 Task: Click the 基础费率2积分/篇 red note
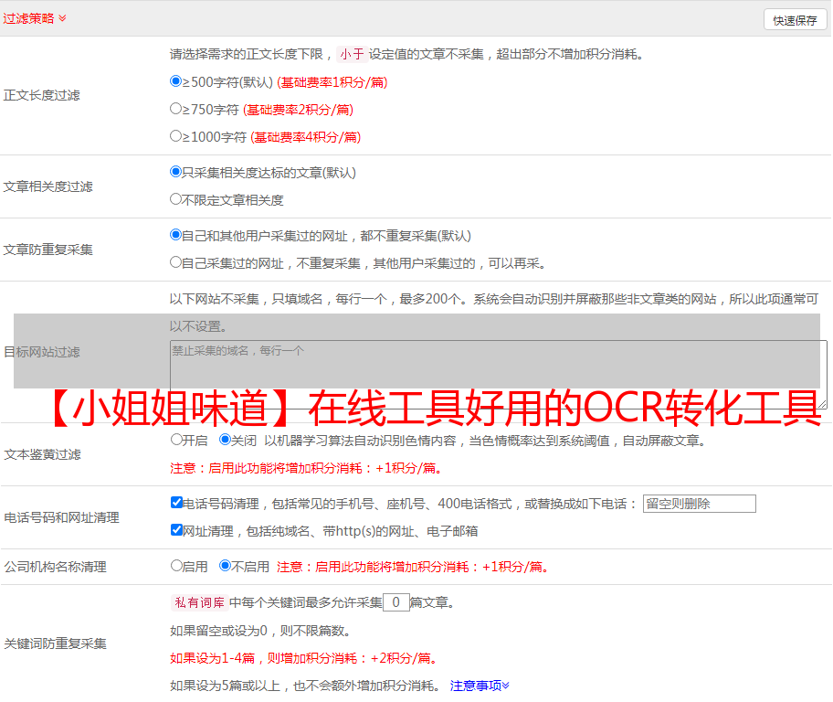tap(298, 110)
